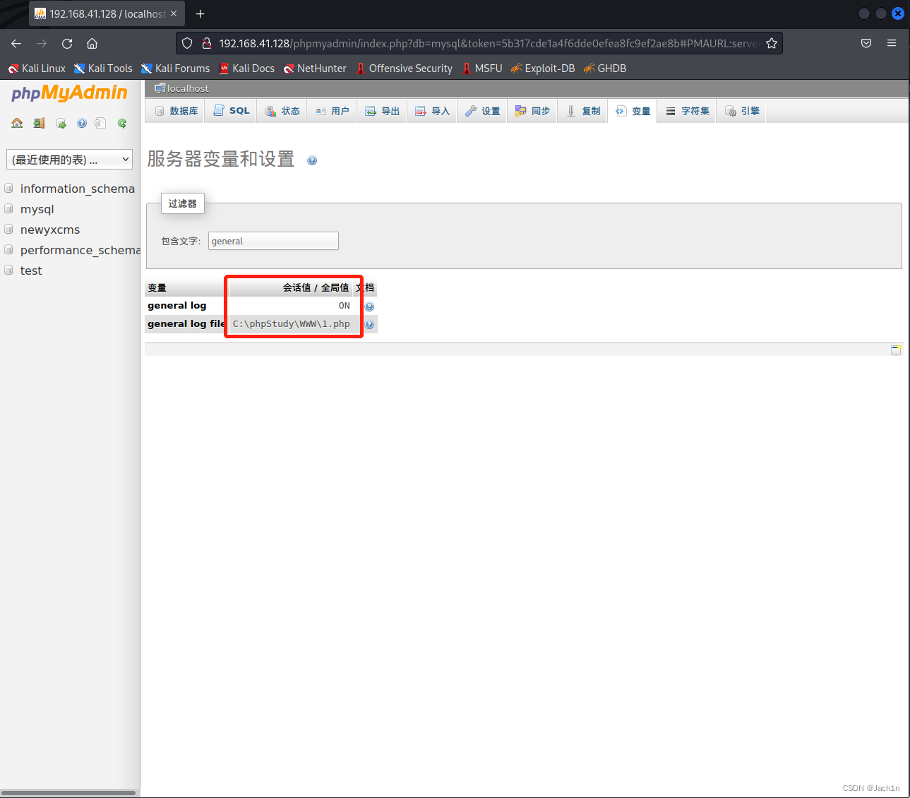This screenshot has height=798, width=910.
Task: Click help icon beside 服务器变量和设置 heading
Action: [x=312, y=160]
